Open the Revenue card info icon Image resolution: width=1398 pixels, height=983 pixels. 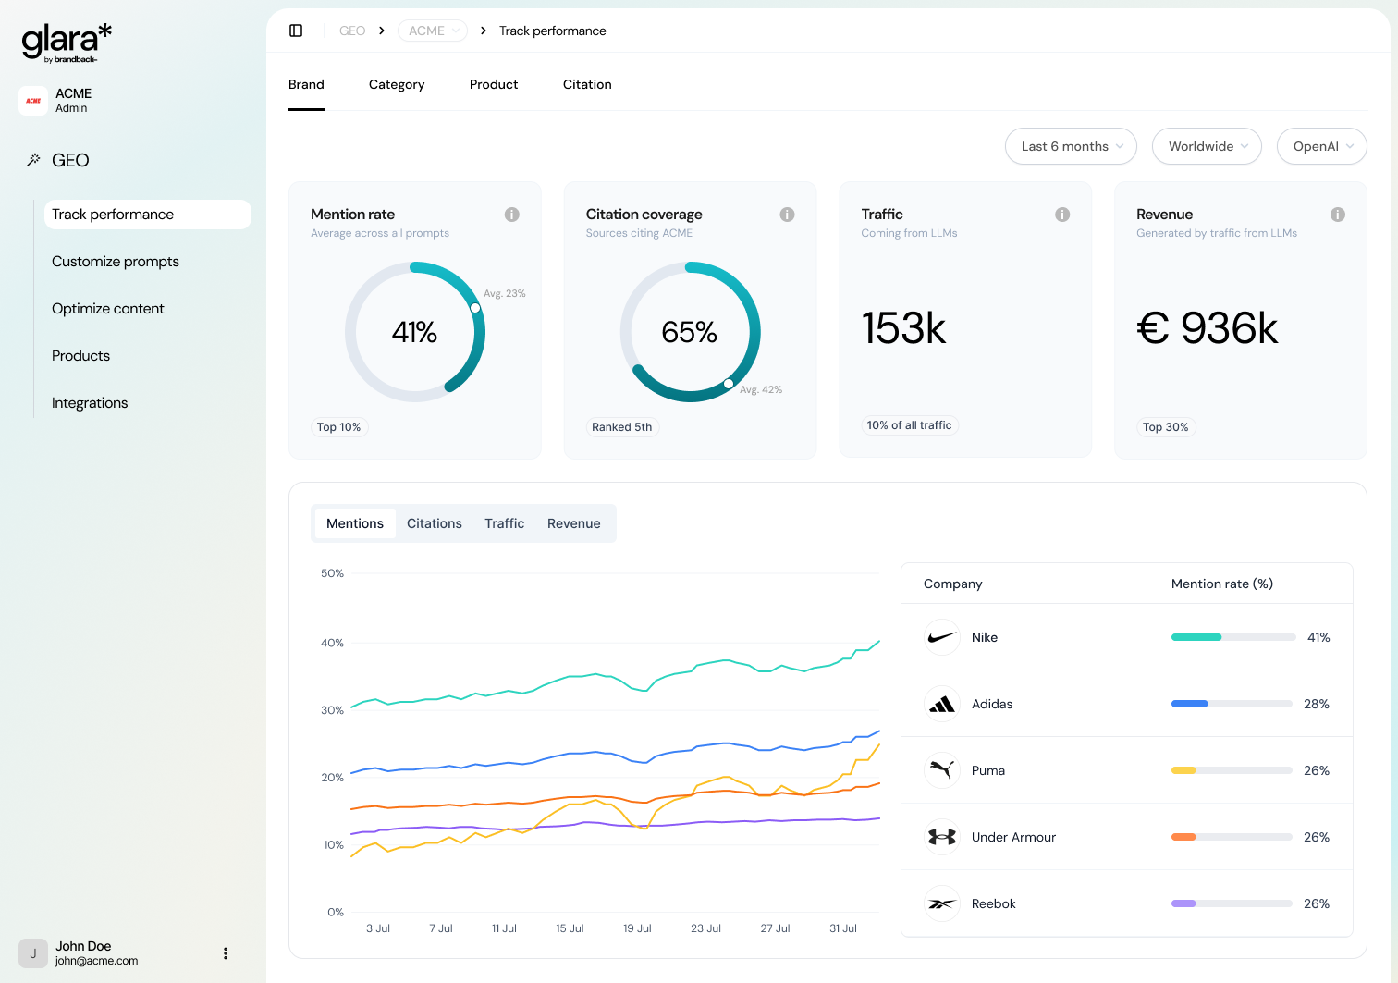(1337, 215)
